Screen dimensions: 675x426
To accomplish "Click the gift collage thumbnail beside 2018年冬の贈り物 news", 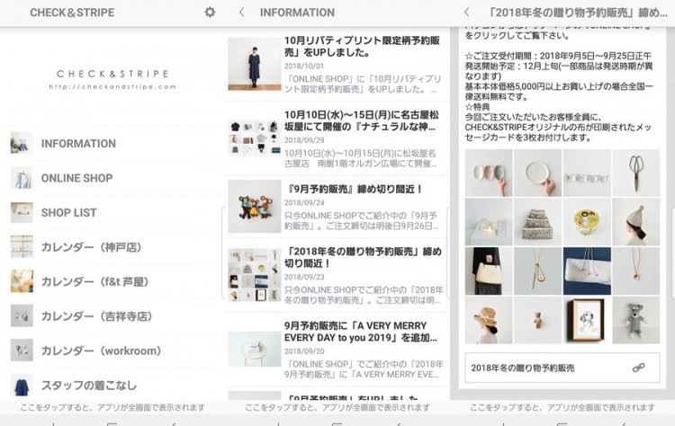I will pos(255,275).
